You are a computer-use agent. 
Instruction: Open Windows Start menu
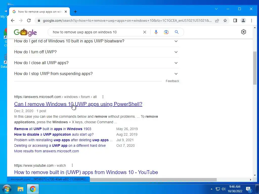7,189
